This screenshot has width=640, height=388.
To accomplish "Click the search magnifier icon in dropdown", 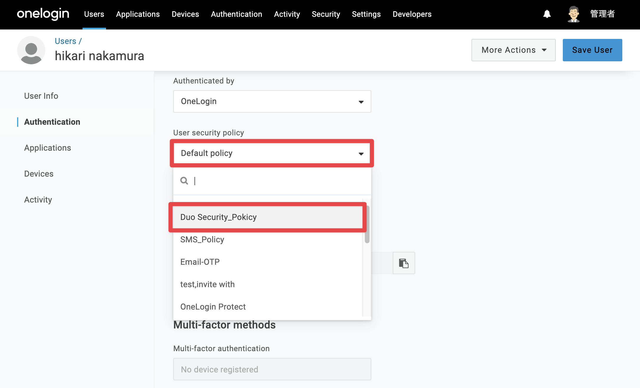I will pyautogui.click(x=184, y=180).
